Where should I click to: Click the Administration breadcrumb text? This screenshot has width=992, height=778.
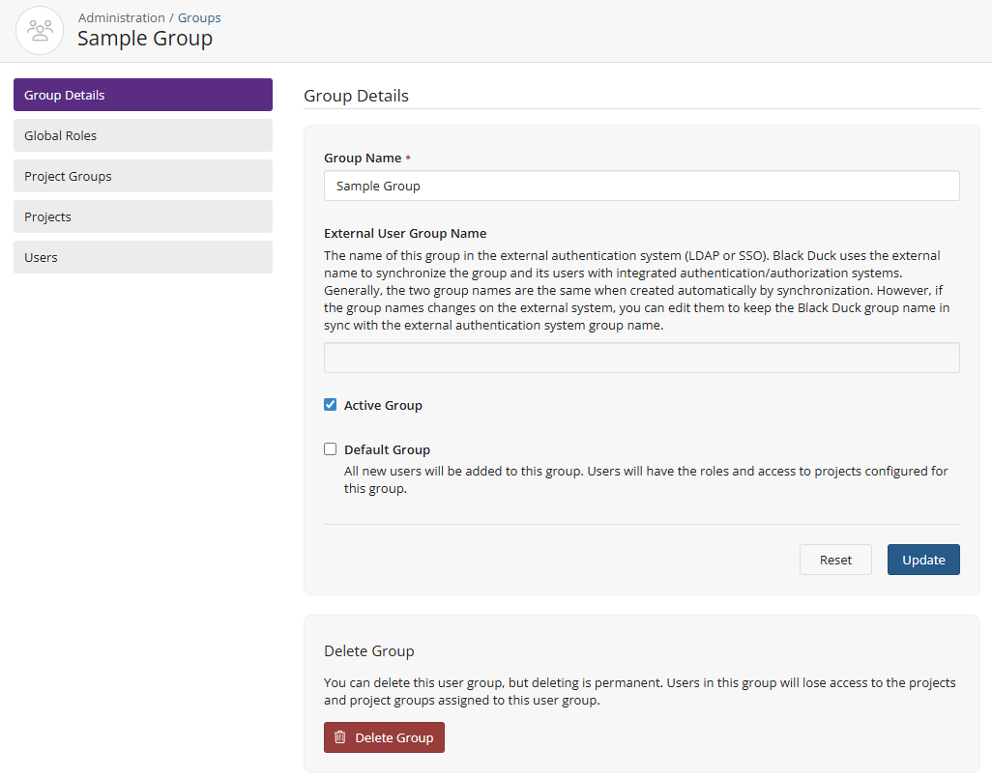point(121,17)
